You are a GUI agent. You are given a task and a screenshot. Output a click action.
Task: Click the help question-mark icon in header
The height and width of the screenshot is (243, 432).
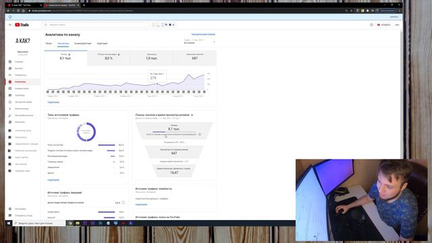click(371, 25)
